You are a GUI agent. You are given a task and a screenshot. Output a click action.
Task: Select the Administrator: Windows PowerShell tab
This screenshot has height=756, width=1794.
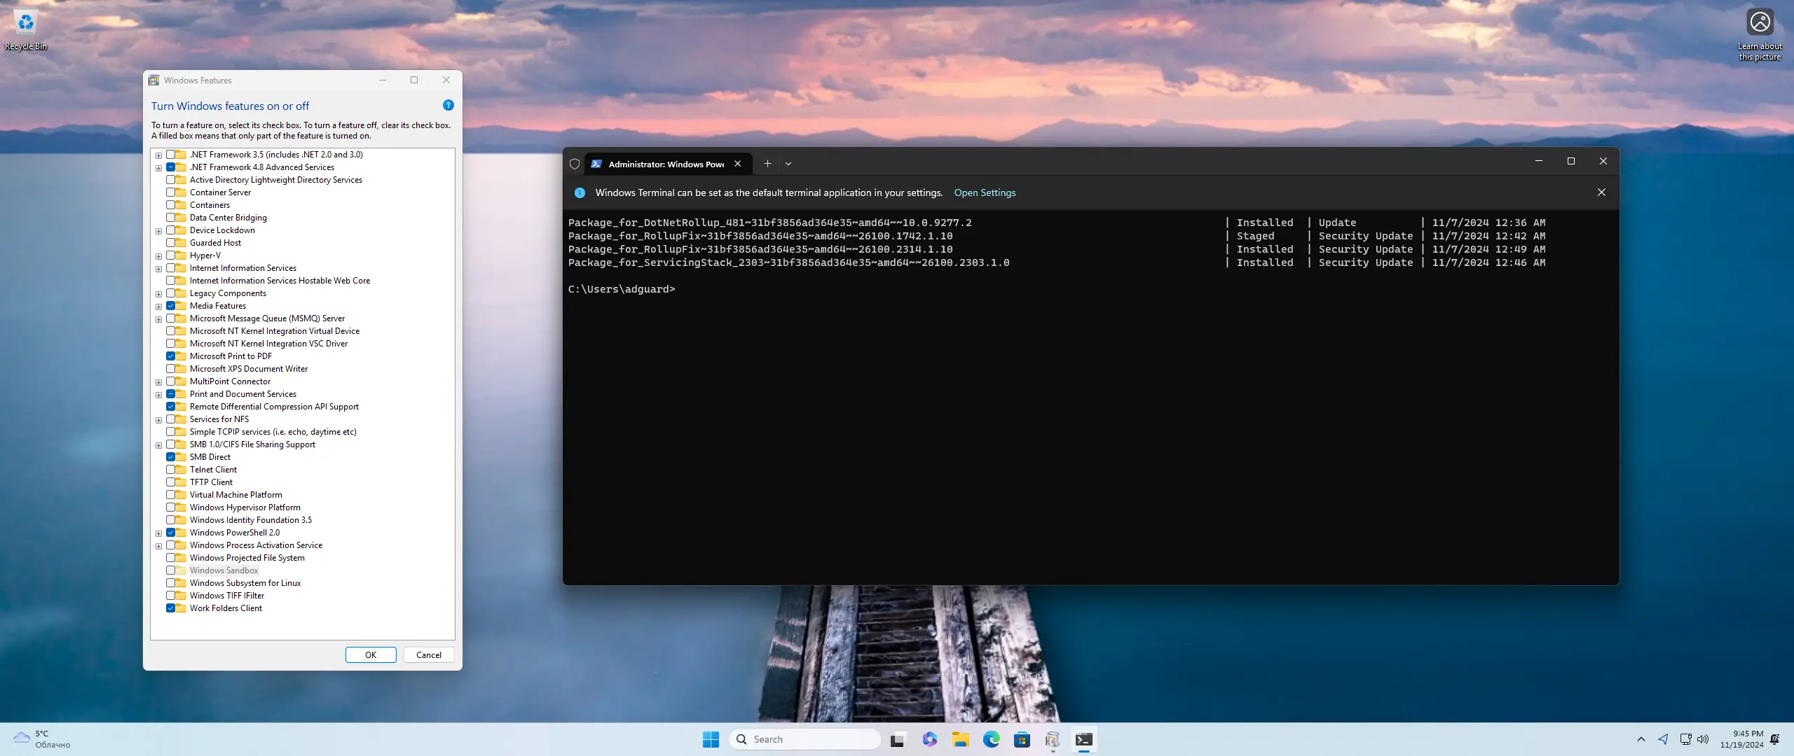[x=665, y=164]
